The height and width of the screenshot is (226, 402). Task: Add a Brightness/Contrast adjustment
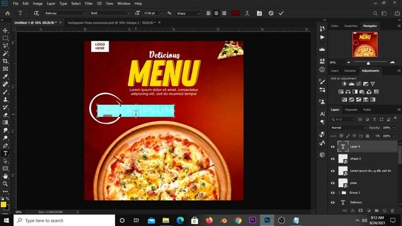click(x=344, y=83)
